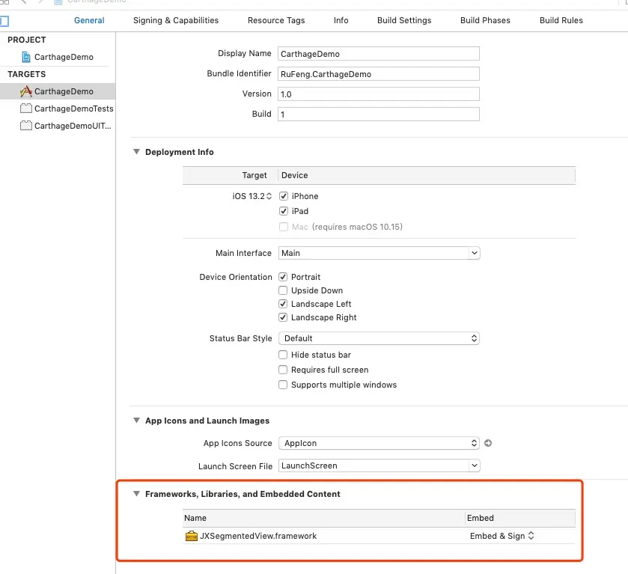This screenshot has width=628, height=574.
Task: Click the Device column header
Action: [x=427, y=175]
